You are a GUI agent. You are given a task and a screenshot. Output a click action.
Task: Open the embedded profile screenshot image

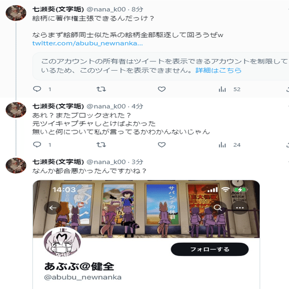[x=146, y=234]
